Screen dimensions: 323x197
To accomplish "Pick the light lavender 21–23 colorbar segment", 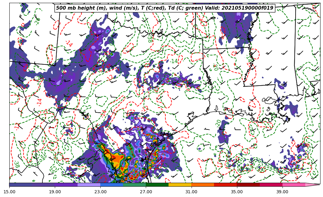I will coord(89,185).
